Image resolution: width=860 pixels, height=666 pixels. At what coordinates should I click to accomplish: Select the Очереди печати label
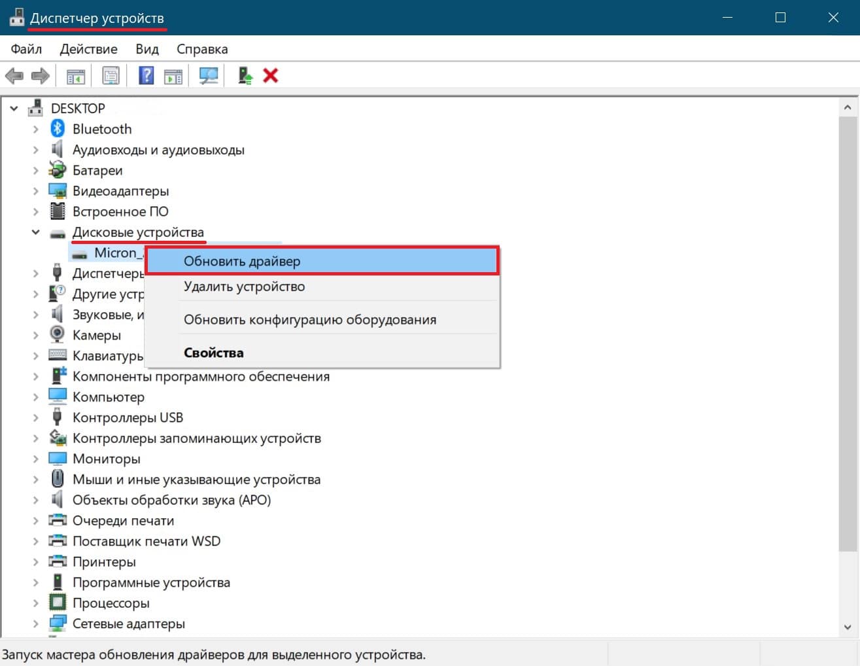point(123,520)
